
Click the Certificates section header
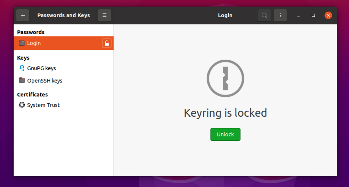32,94
